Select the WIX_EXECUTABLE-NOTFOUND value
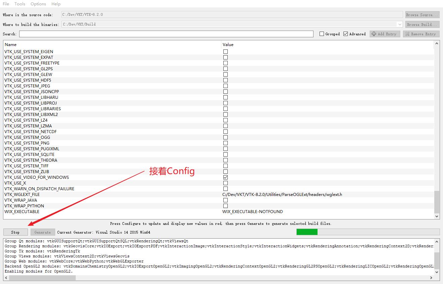 253,212
